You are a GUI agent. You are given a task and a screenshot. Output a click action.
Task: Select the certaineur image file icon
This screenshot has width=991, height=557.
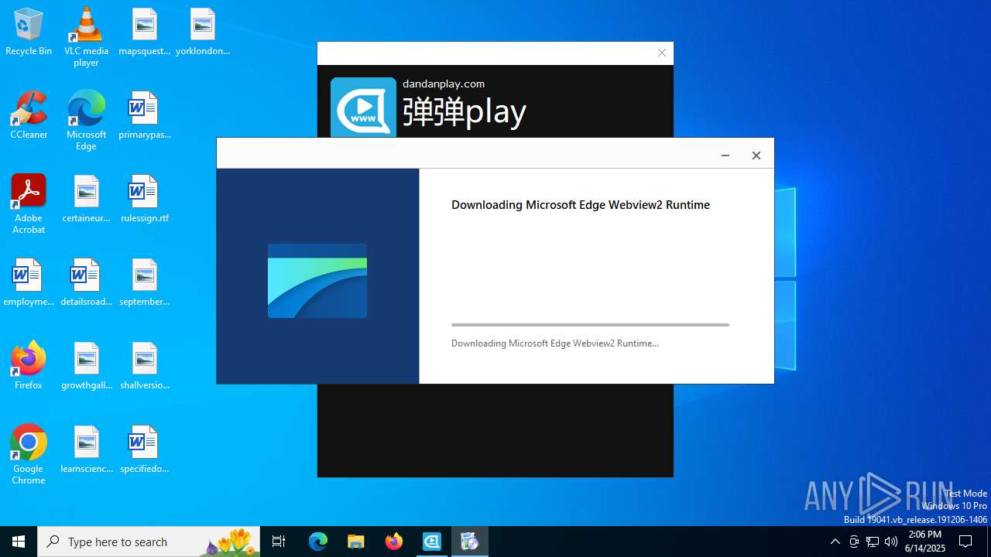pos(86,199)
